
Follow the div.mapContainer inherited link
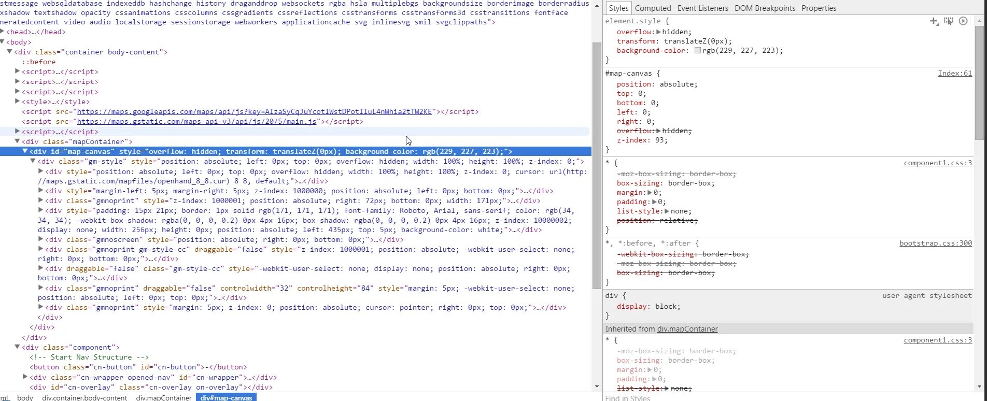(687, 329)
